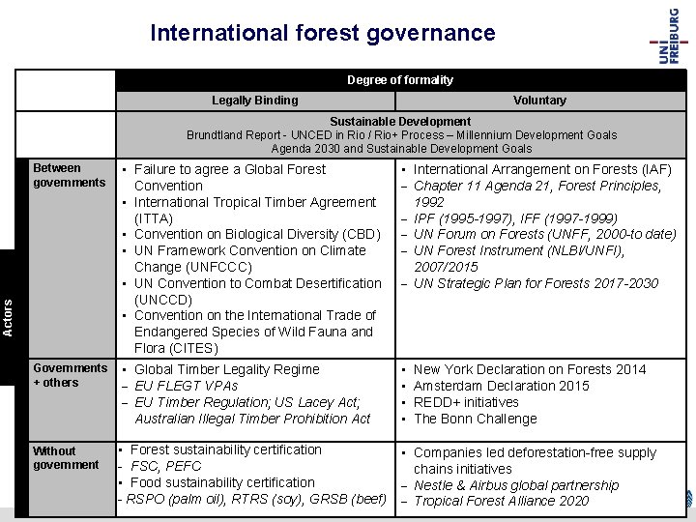696x522 pixels.
Task: Click The Bonn Challenge bullet
Action: [476, 419]
